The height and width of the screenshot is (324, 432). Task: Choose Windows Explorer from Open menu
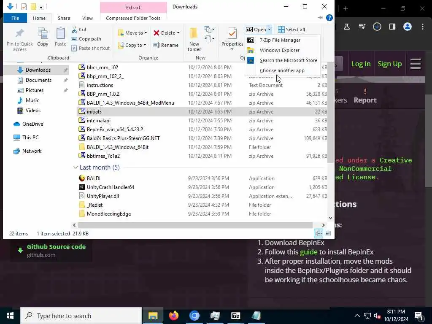tap(280, 51)
